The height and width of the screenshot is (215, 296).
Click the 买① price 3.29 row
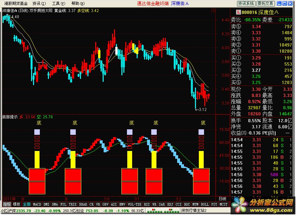point(261,58)
